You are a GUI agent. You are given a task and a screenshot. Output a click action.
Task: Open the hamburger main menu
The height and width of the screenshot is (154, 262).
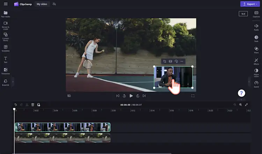(x=6, y=4)
